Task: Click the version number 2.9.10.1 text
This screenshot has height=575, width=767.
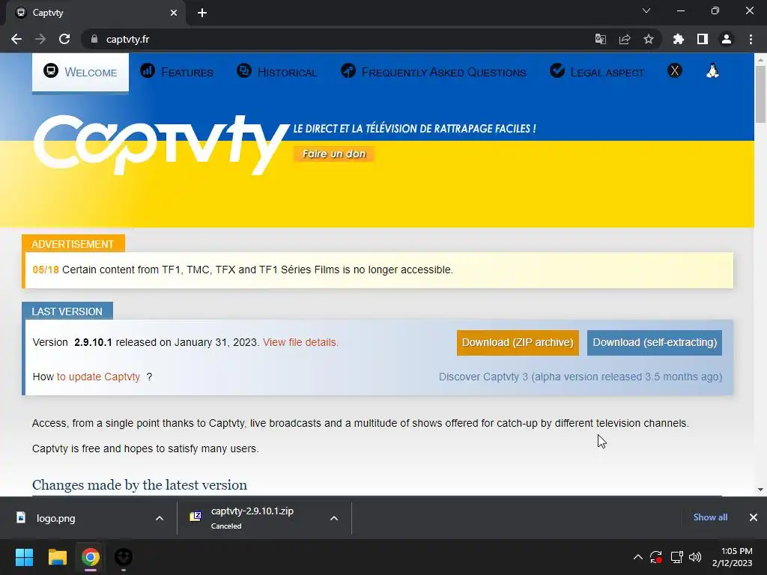Action: (x=93, y=342)
